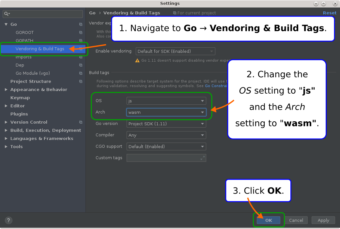Click the project icon beside Project Structure
The image size is (340, 229).
81,81
